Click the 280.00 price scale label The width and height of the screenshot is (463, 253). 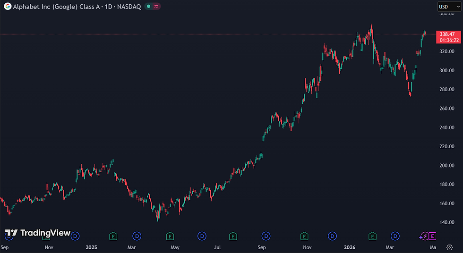[447, 89]
